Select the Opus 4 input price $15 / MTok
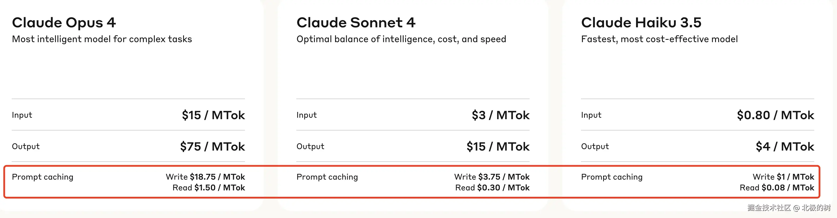This screenshot has height=218, width=837. (213, 115)
